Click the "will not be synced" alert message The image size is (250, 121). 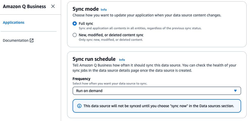(159, 106)
